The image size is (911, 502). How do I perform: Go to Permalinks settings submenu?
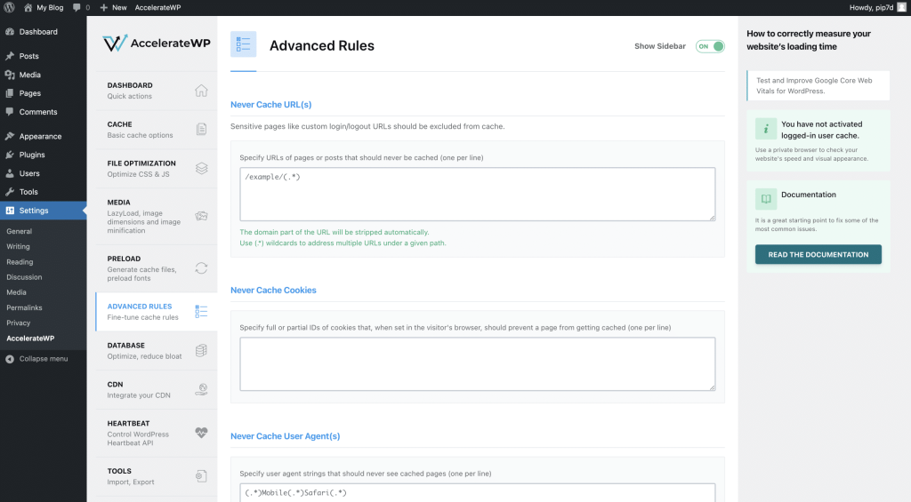[24, 307]
